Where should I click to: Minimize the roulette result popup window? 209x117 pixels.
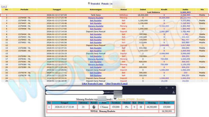click(160, 88)
